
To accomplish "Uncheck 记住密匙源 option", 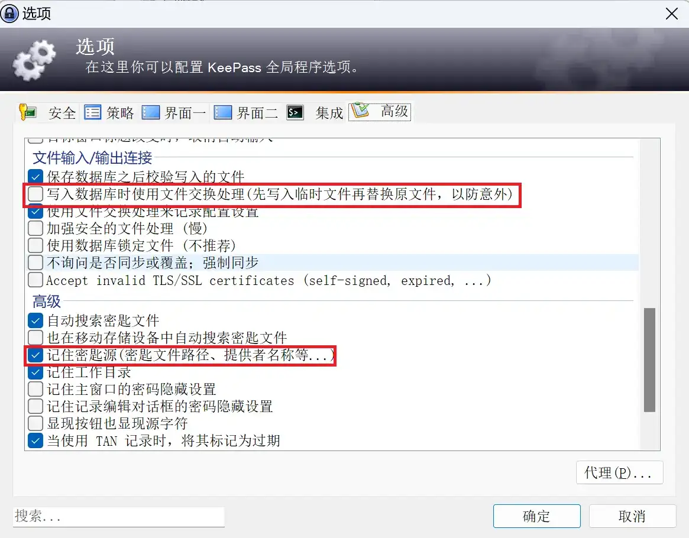I will coord(35,355).
